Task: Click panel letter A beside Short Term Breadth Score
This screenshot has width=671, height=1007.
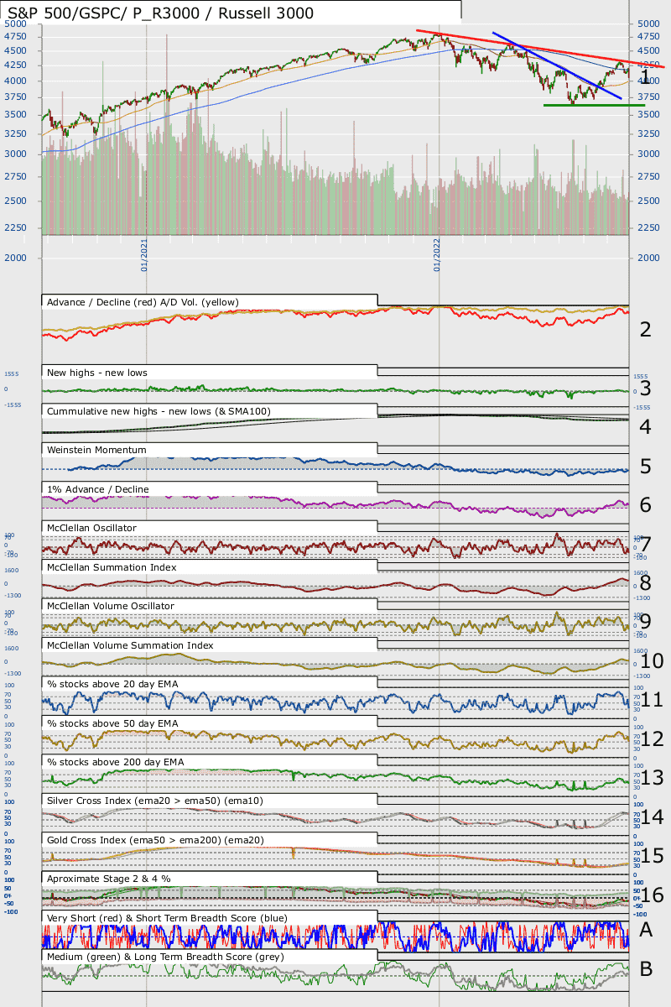Action: [x=646, y=929]
